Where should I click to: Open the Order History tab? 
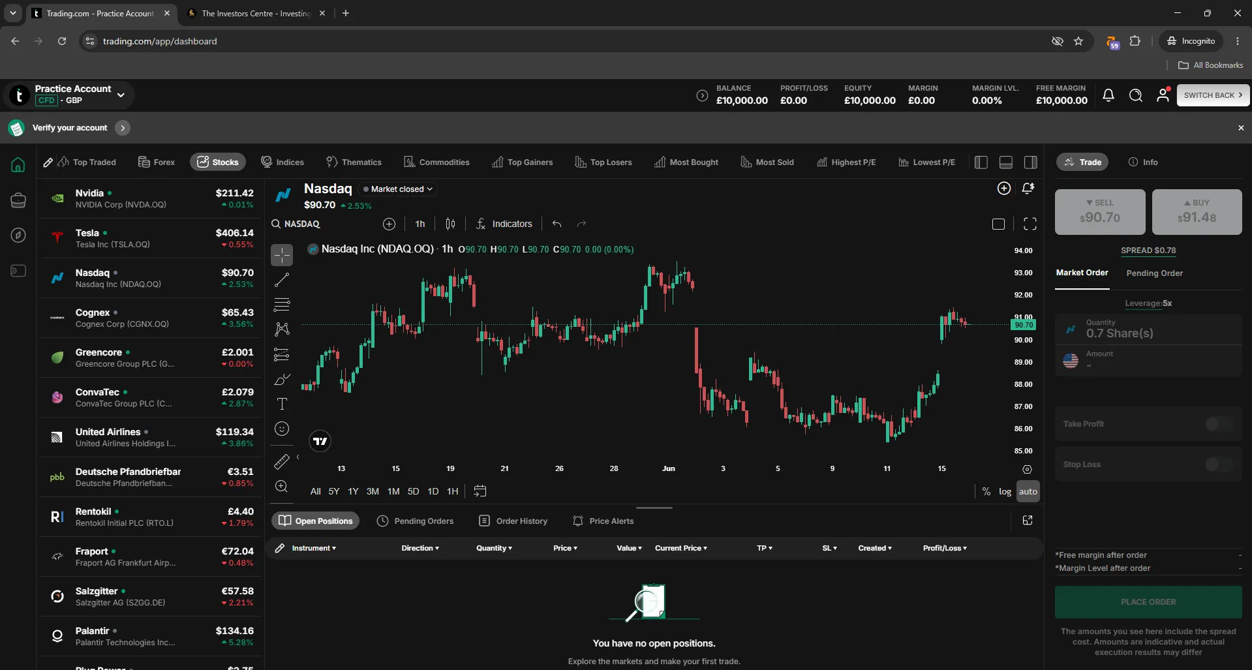click(513, 521)
